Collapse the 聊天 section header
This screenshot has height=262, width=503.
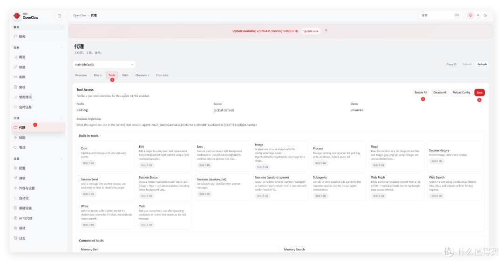[x=38, y=28]
